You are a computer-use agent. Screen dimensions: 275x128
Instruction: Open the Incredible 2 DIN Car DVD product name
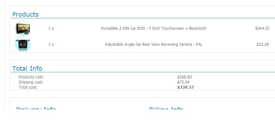coord(154,28)
